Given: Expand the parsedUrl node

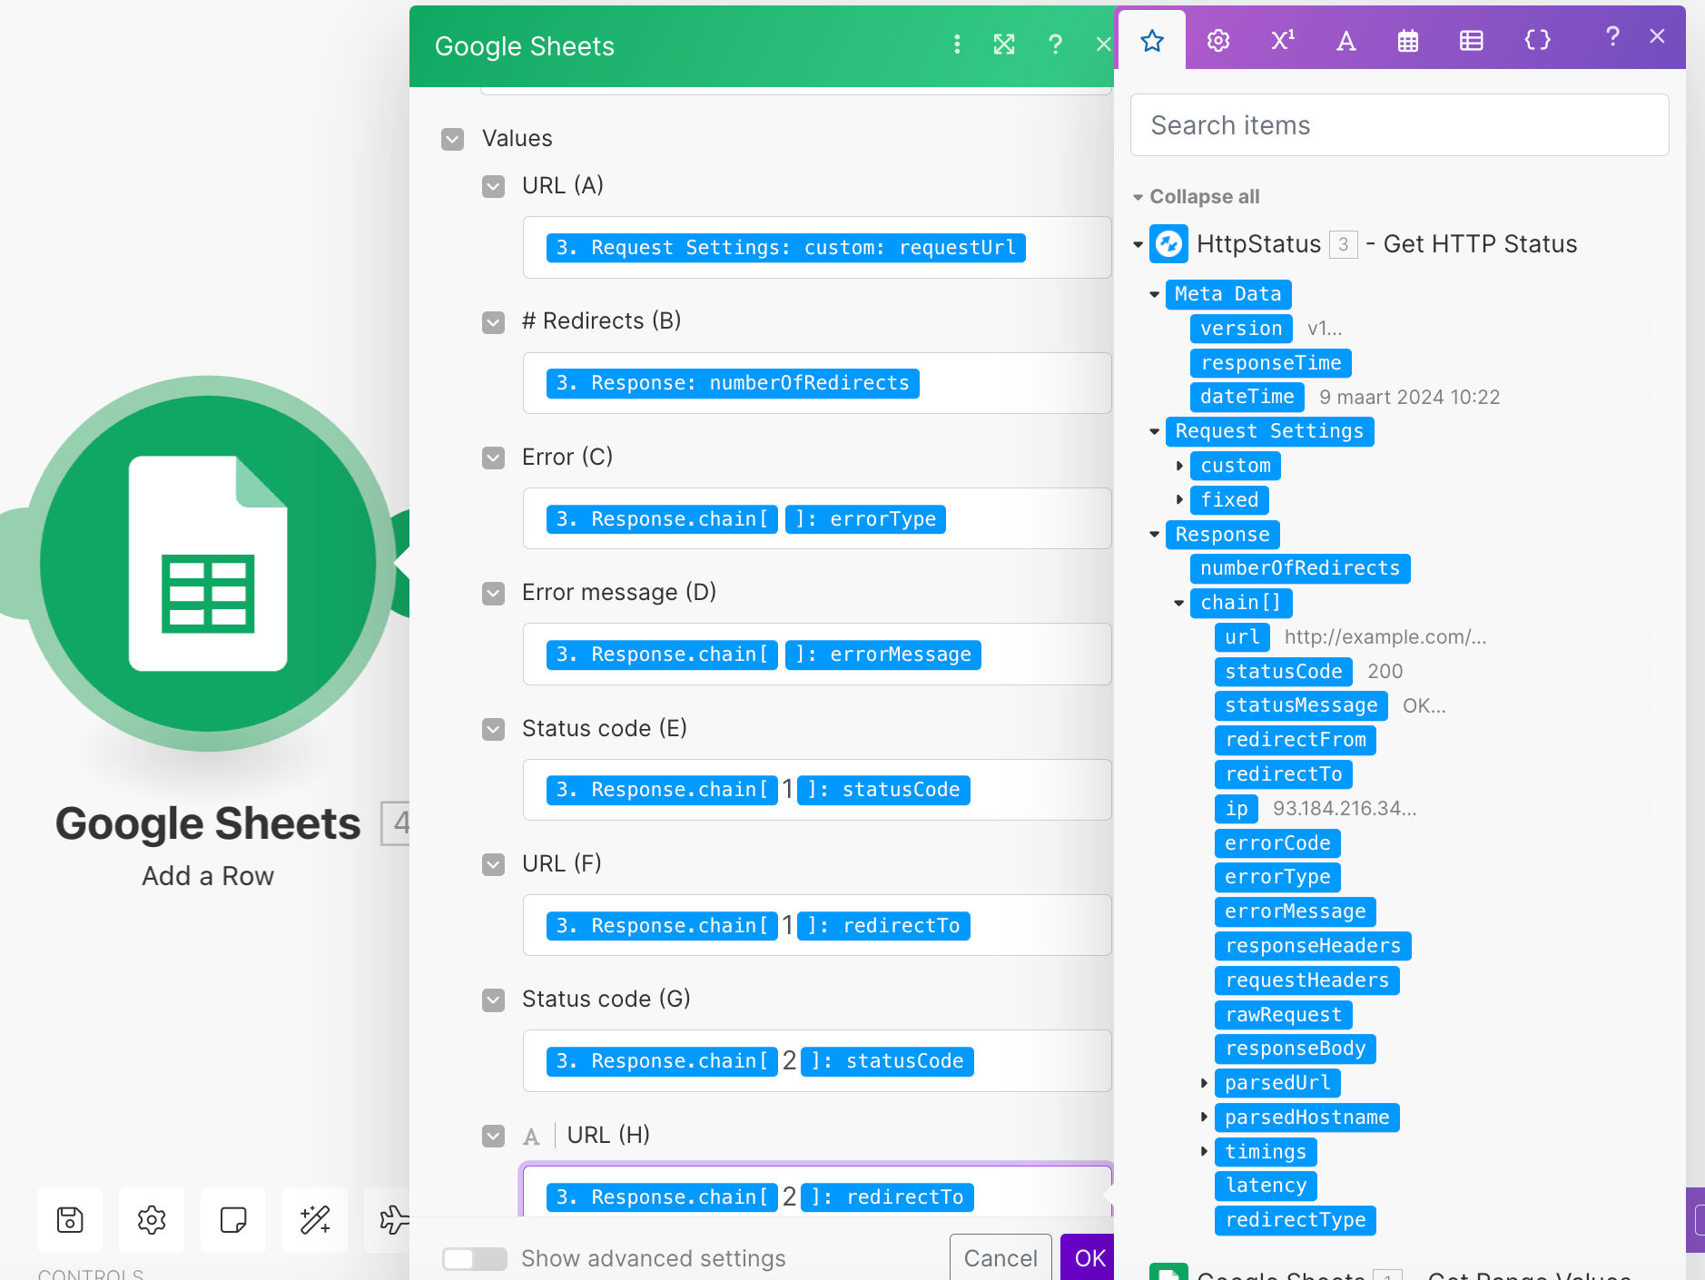Looking at the screenshot, I should click(1204, 1083).
